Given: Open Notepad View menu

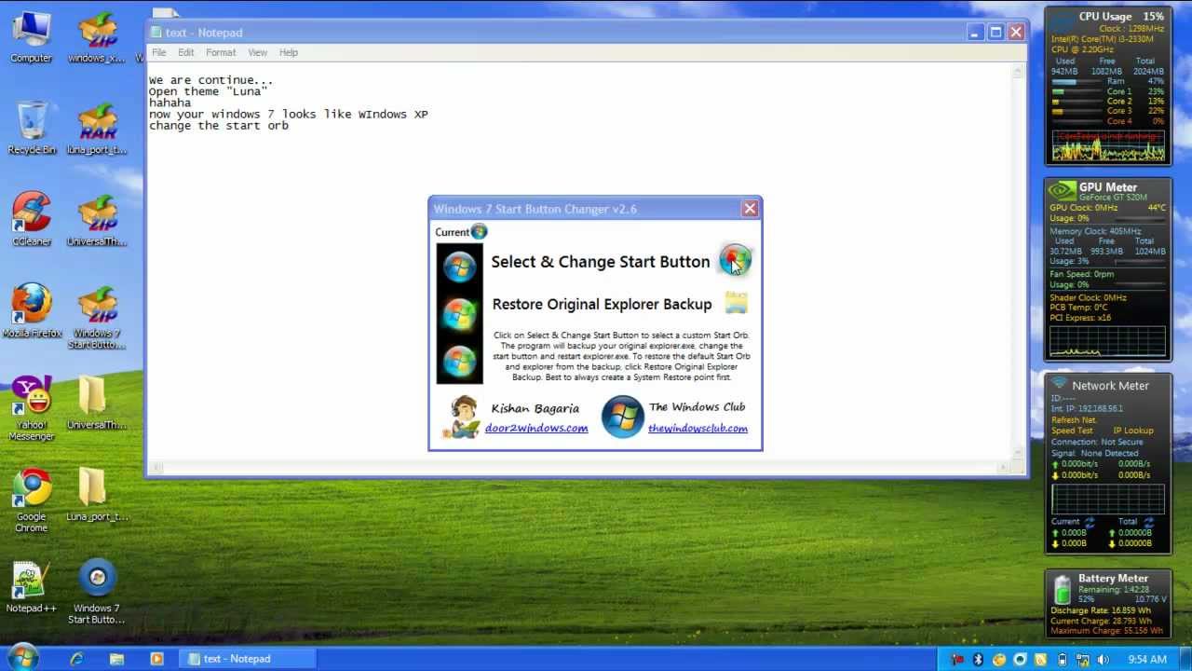Looking at the screenshot, I should coord(257,52).
